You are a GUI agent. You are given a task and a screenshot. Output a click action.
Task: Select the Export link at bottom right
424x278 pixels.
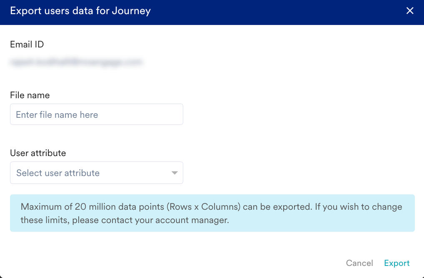point(397,263)
